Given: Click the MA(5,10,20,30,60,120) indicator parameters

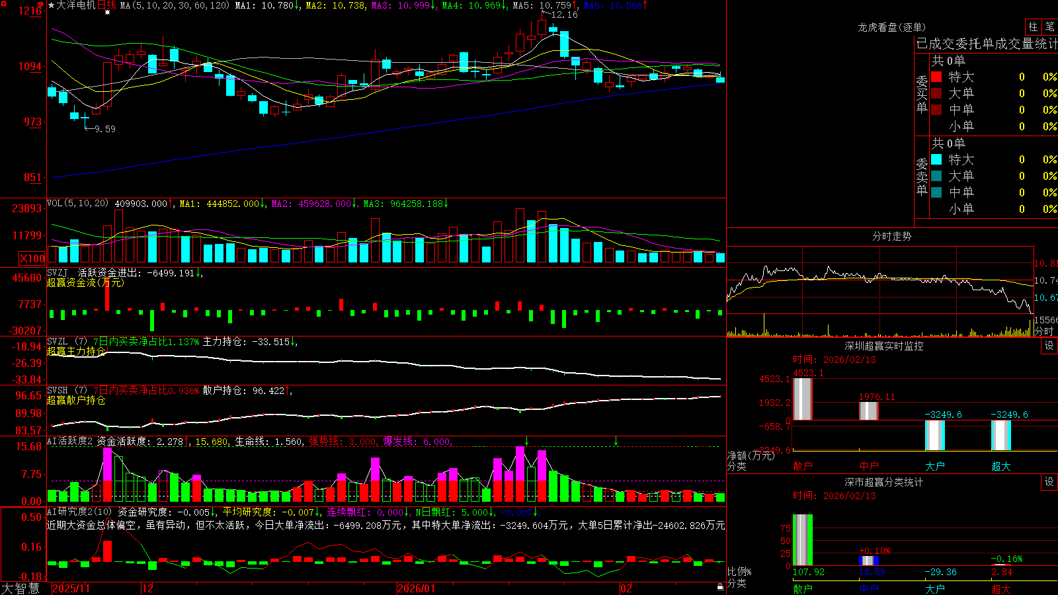Looking at the screenshot, I should (x=175, y=5).
